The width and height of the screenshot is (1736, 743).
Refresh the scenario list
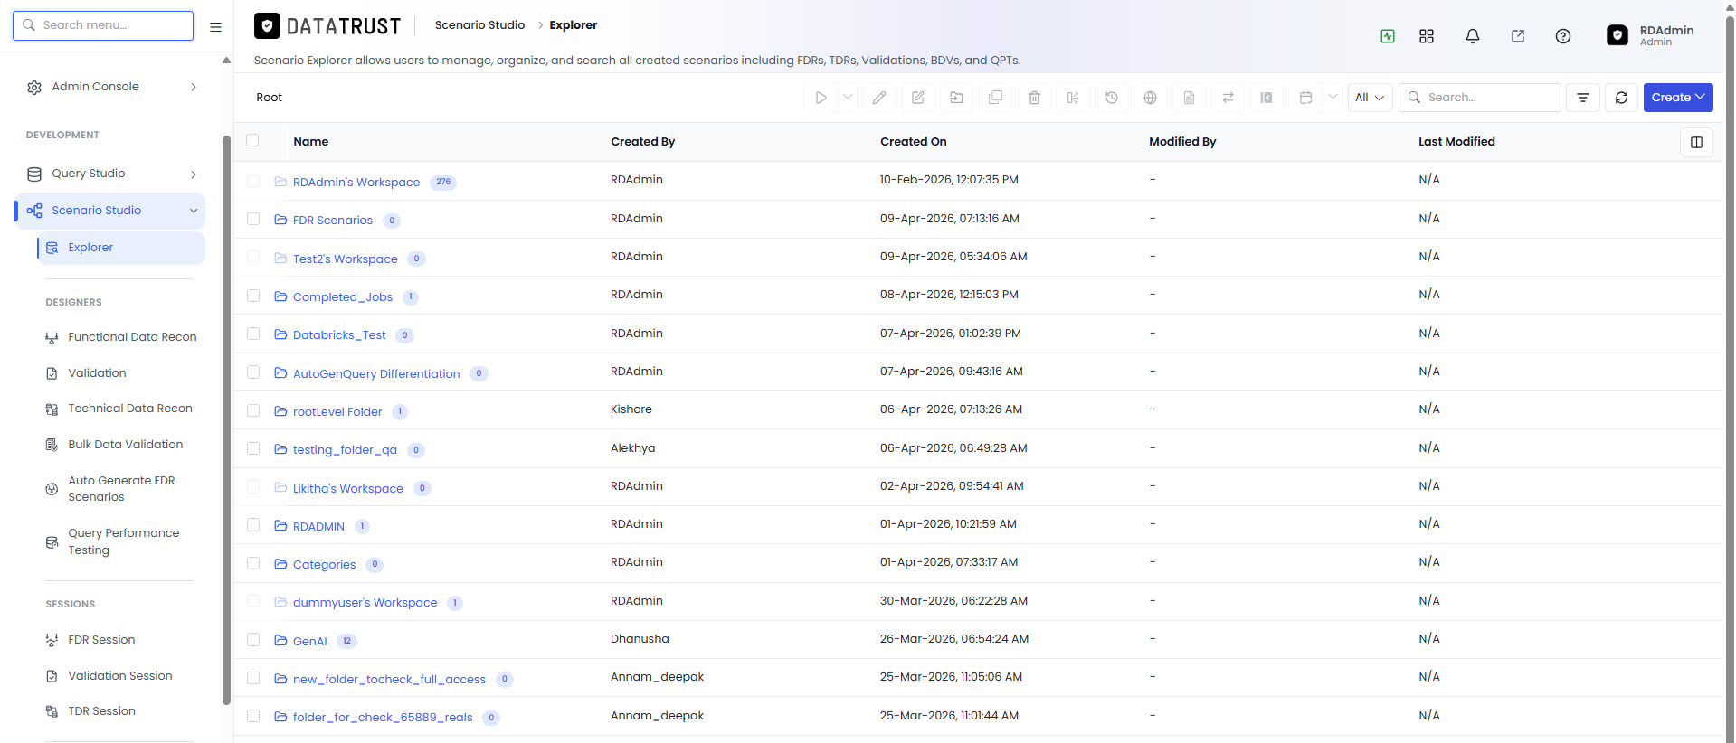1622,98
